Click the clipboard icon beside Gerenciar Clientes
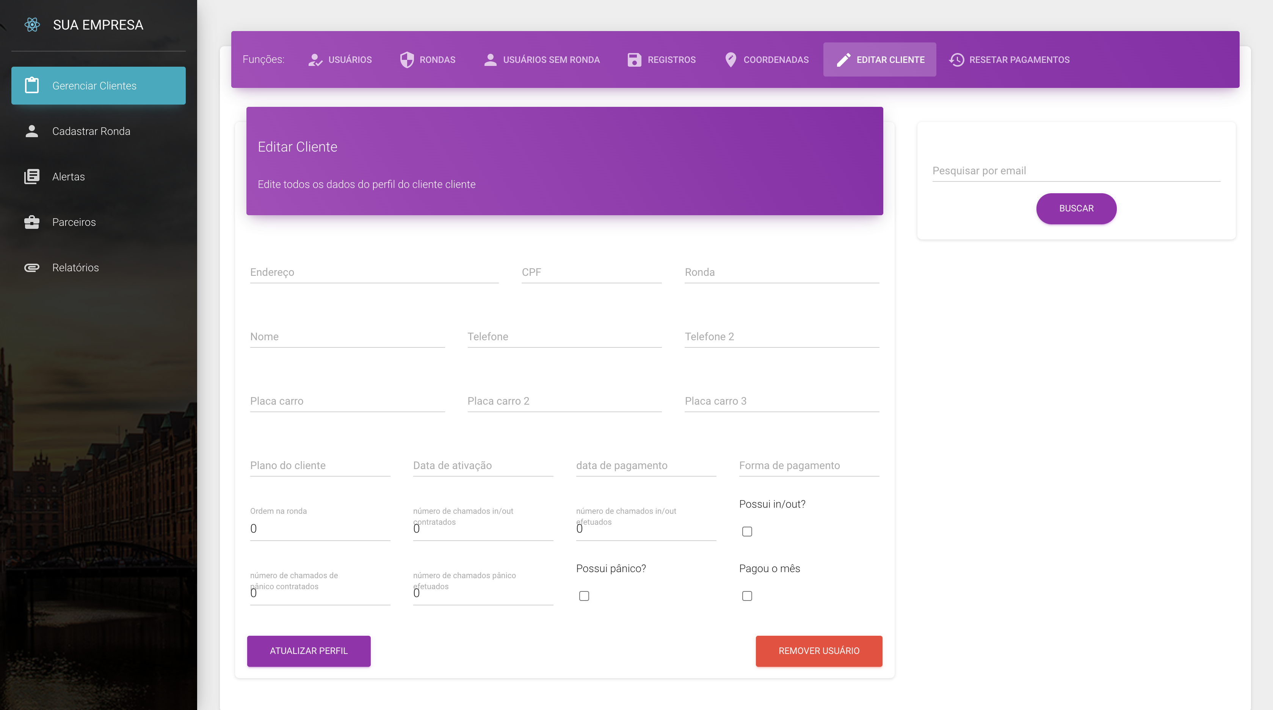This screenshot has height=710, width=1273. [31, 85]
